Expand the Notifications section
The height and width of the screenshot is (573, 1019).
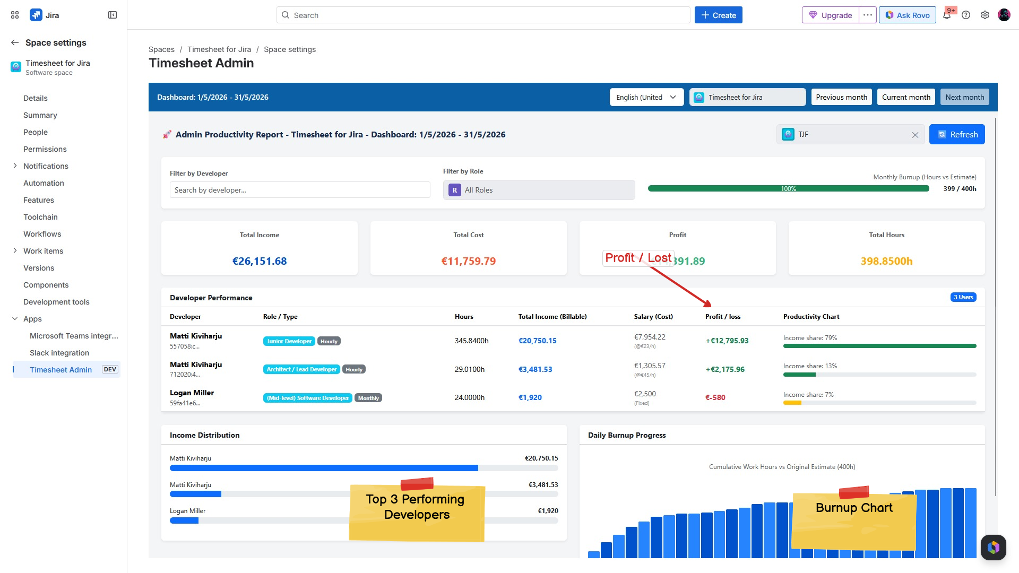[15, 166]
